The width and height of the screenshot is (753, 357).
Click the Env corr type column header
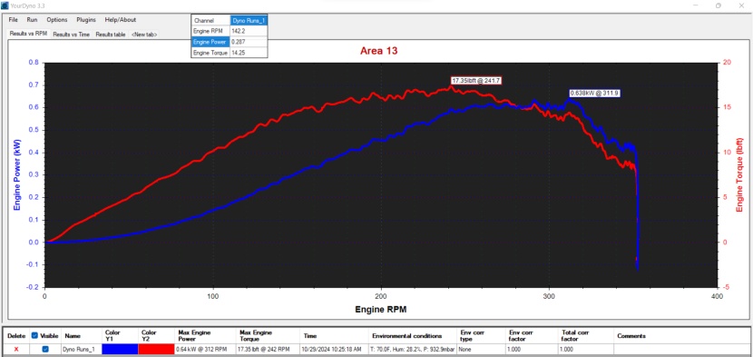(x=481, y=335)
